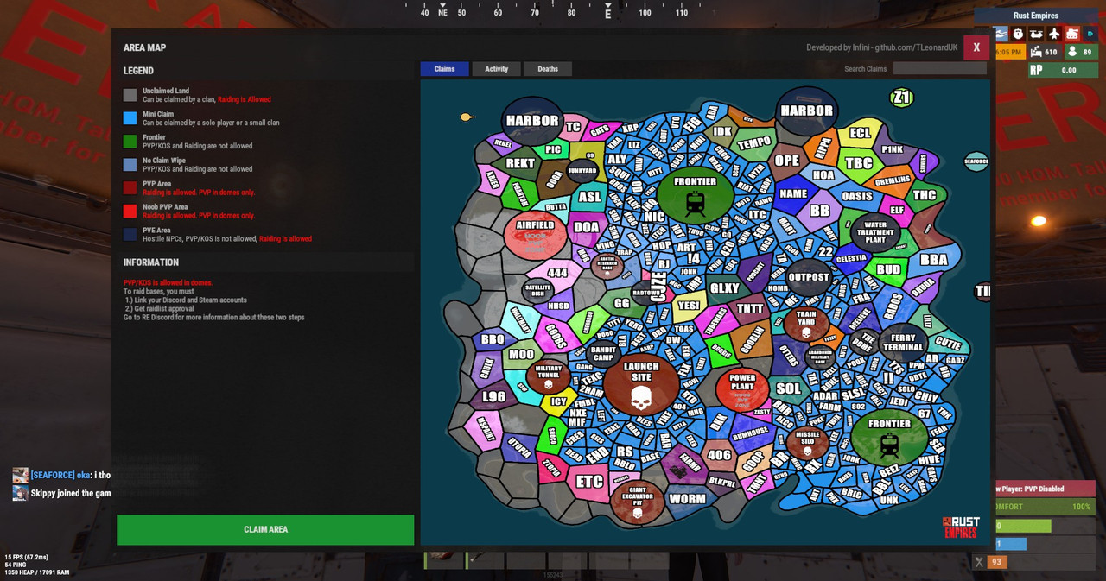The width and height of the screenshot is (1106, 581).
Task: Select the Unclaimed Land gray legend swatch
Action: (130, 95)
